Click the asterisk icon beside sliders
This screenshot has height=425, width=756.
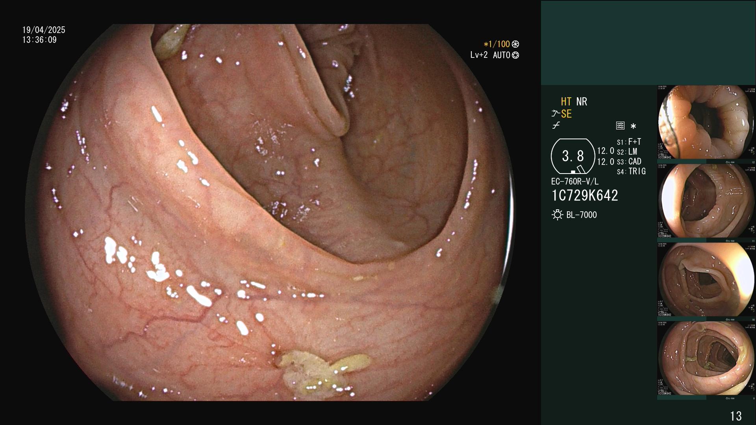tap(633, 126)
